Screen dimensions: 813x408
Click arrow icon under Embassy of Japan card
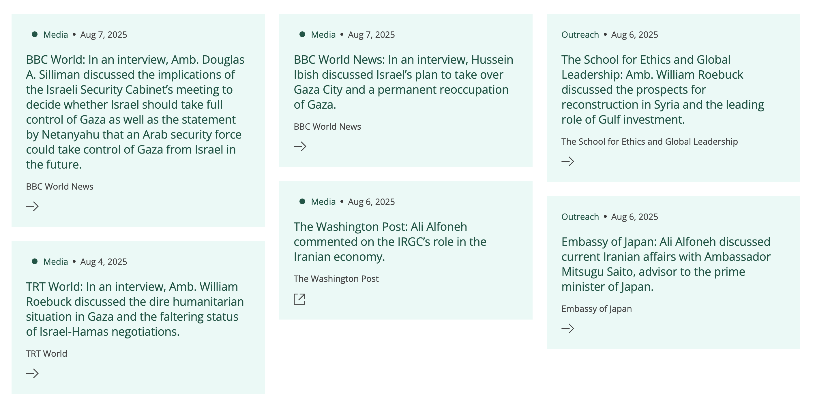click(x=567, y=328)
